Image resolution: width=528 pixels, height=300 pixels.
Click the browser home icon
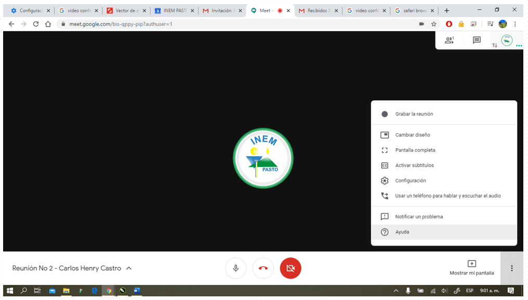48,24
